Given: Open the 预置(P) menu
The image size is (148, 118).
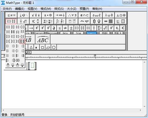Looking at the screenshot, I should pyautogui.click(x=84, y=9).
